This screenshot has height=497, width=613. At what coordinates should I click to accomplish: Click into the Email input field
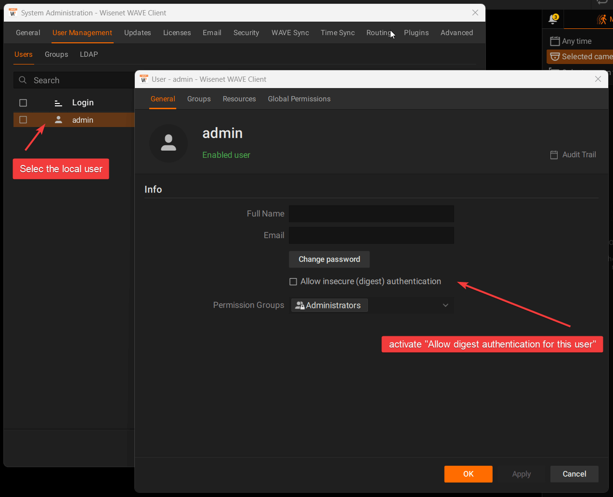click(x=371, y=235)
